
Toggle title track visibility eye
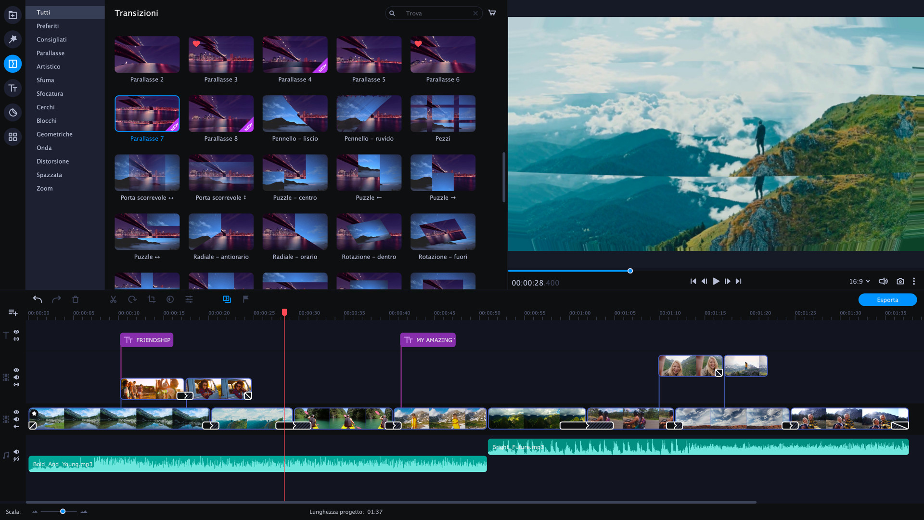[x=16, y=332]
